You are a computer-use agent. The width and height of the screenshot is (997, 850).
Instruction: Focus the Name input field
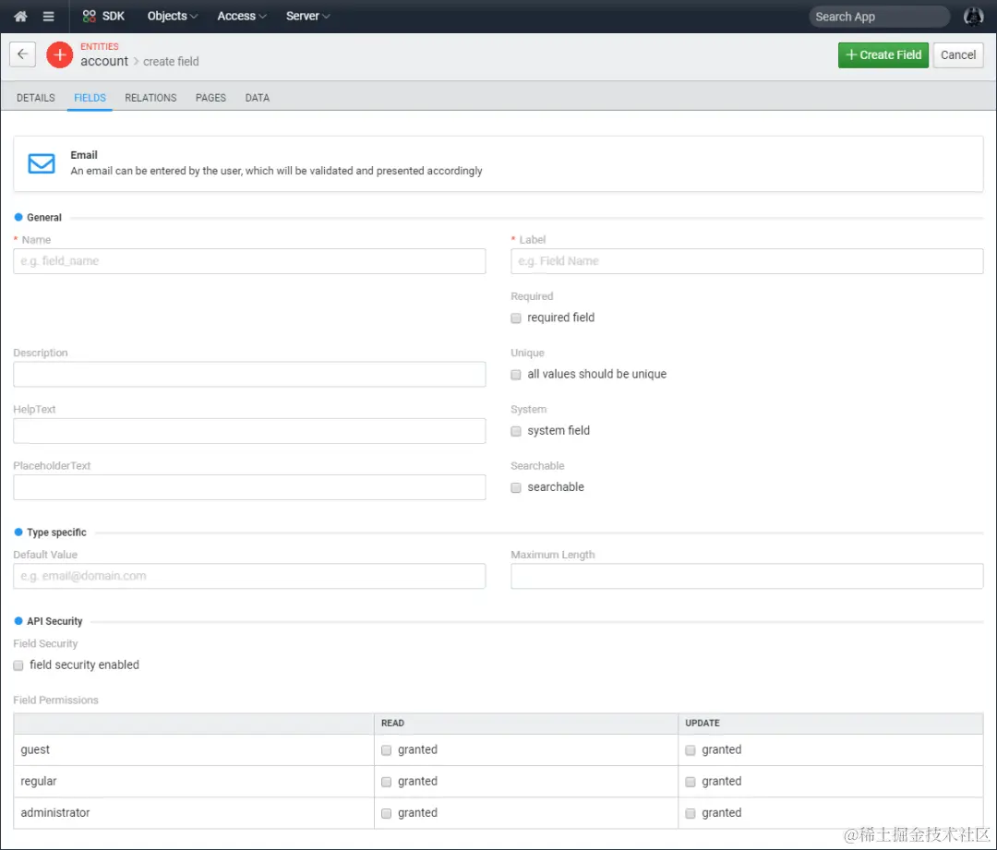[x=249, y=261]
